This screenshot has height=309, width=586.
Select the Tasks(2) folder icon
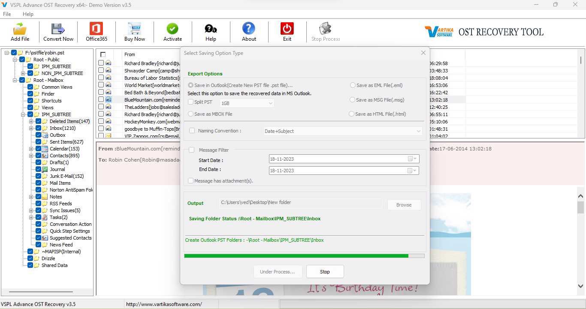pyautogui.click(x=45, y=217)
